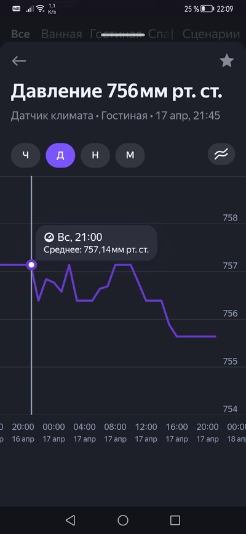Select the weekly Н range

click(95, 155)
